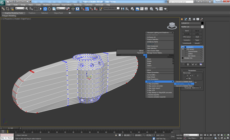This screenshot has width=230, height=140.
Task: Toggle Show End Result under modifier stack
Action: [x=188, y=65]
